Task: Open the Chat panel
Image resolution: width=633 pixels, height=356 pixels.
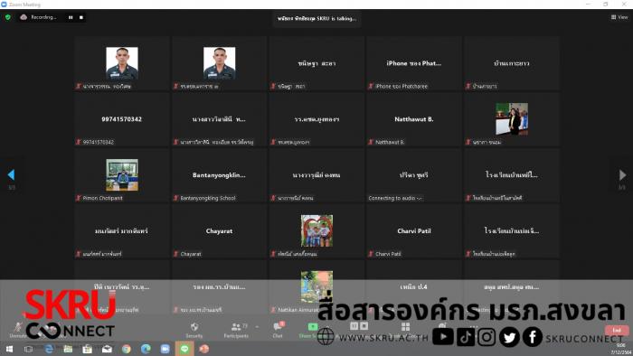Action: click(278, 330)
